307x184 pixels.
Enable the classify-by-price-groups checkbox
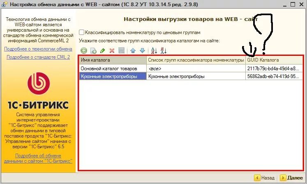pyautogui.click(x=81, y=32)
